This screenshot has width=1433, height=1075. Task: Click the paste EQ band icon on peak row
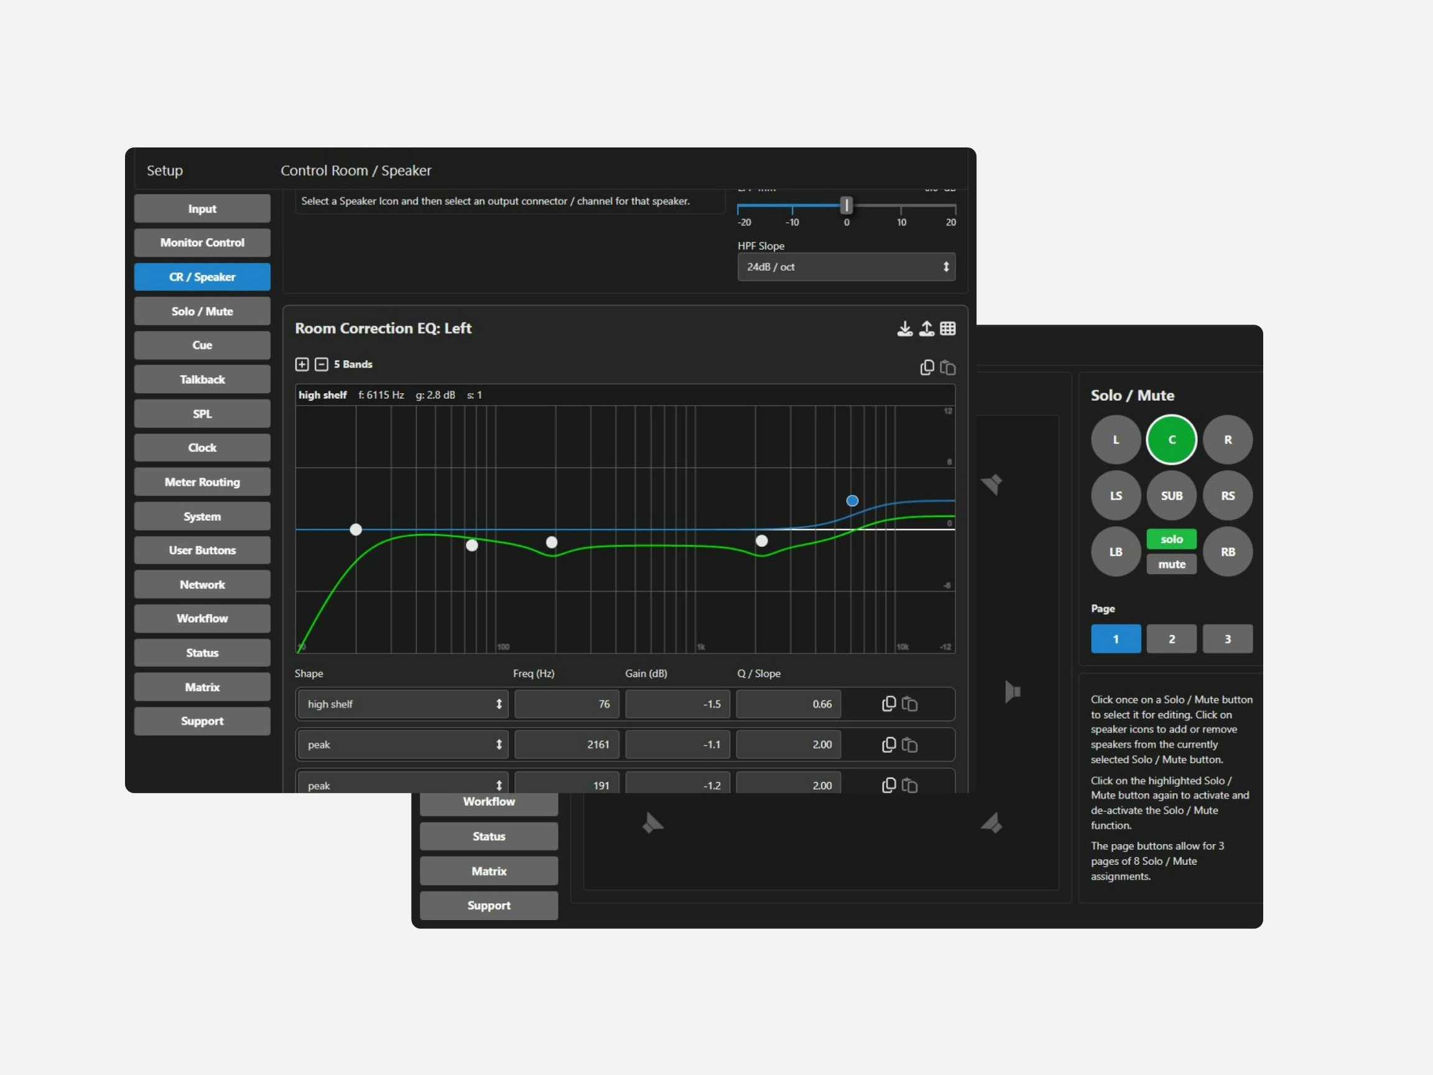tap(915, 745)
